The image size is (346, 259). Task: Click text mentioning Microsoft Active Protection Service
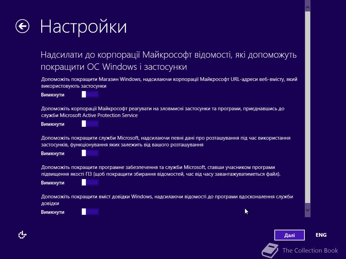point(163,112)
